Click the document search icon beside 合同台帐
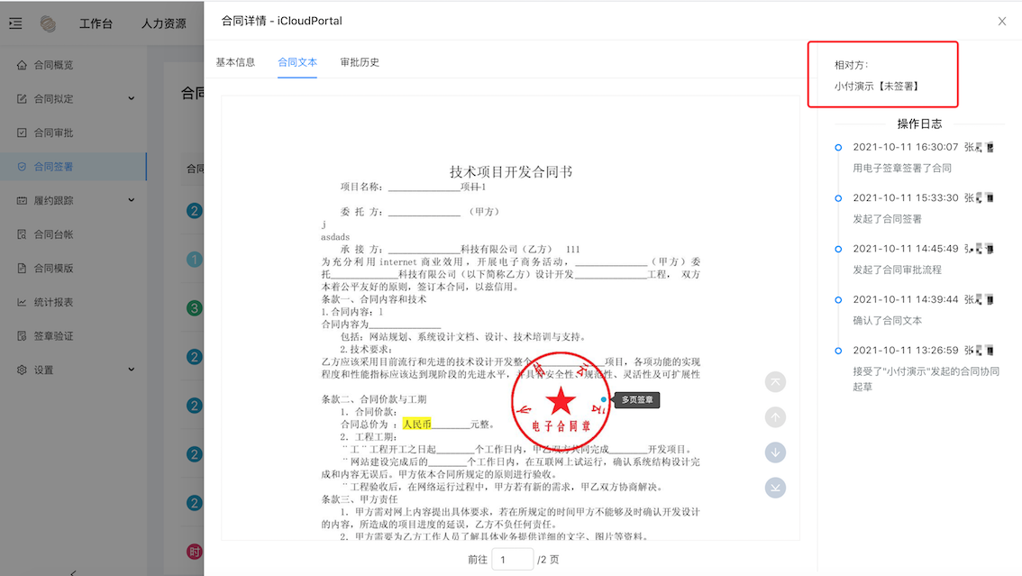The image size is (1022, 576). click(x=22, y=234)
